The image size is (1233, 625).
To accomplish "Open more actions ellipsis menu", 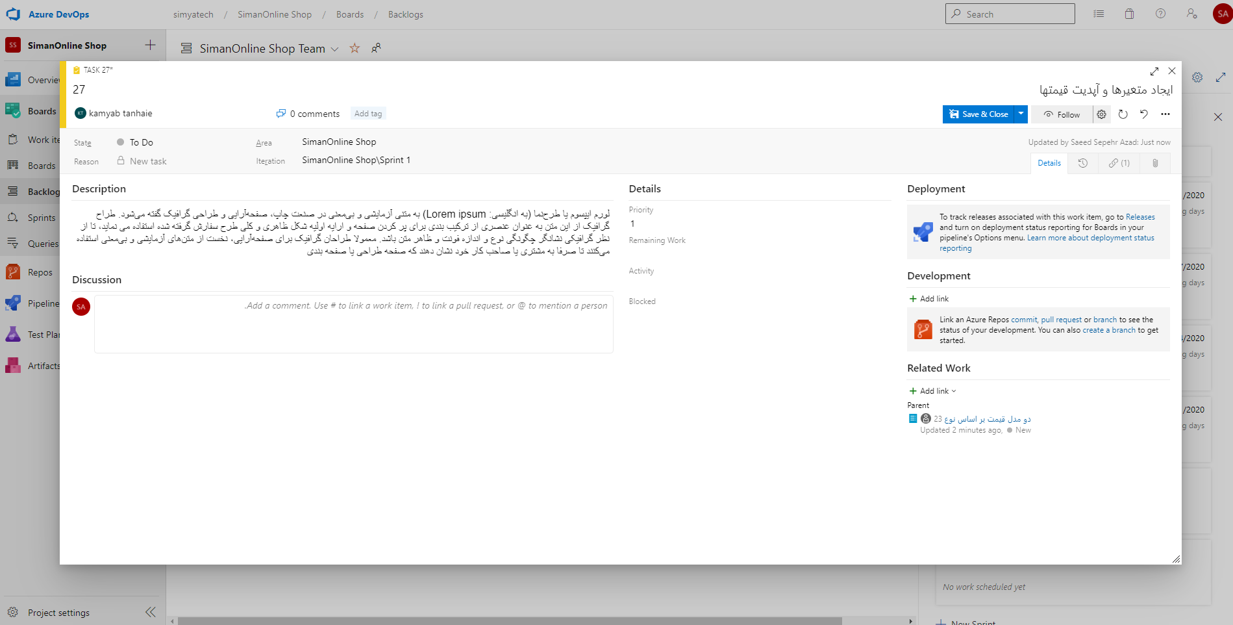I will click(1165, 114).
